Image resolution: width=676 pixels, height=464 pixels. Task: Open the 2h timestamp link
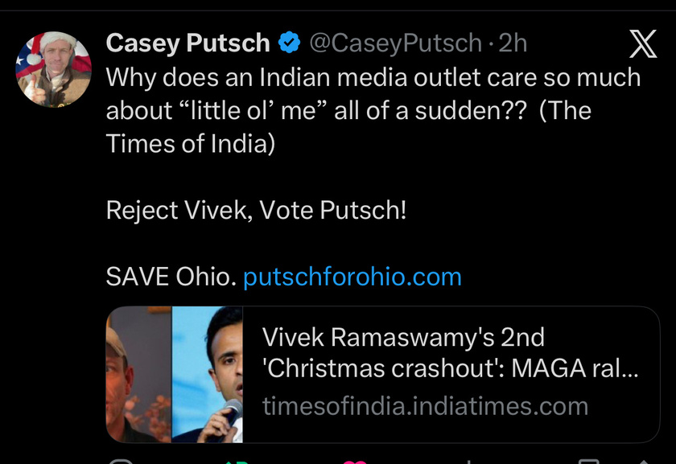click(x=513, y=43)
